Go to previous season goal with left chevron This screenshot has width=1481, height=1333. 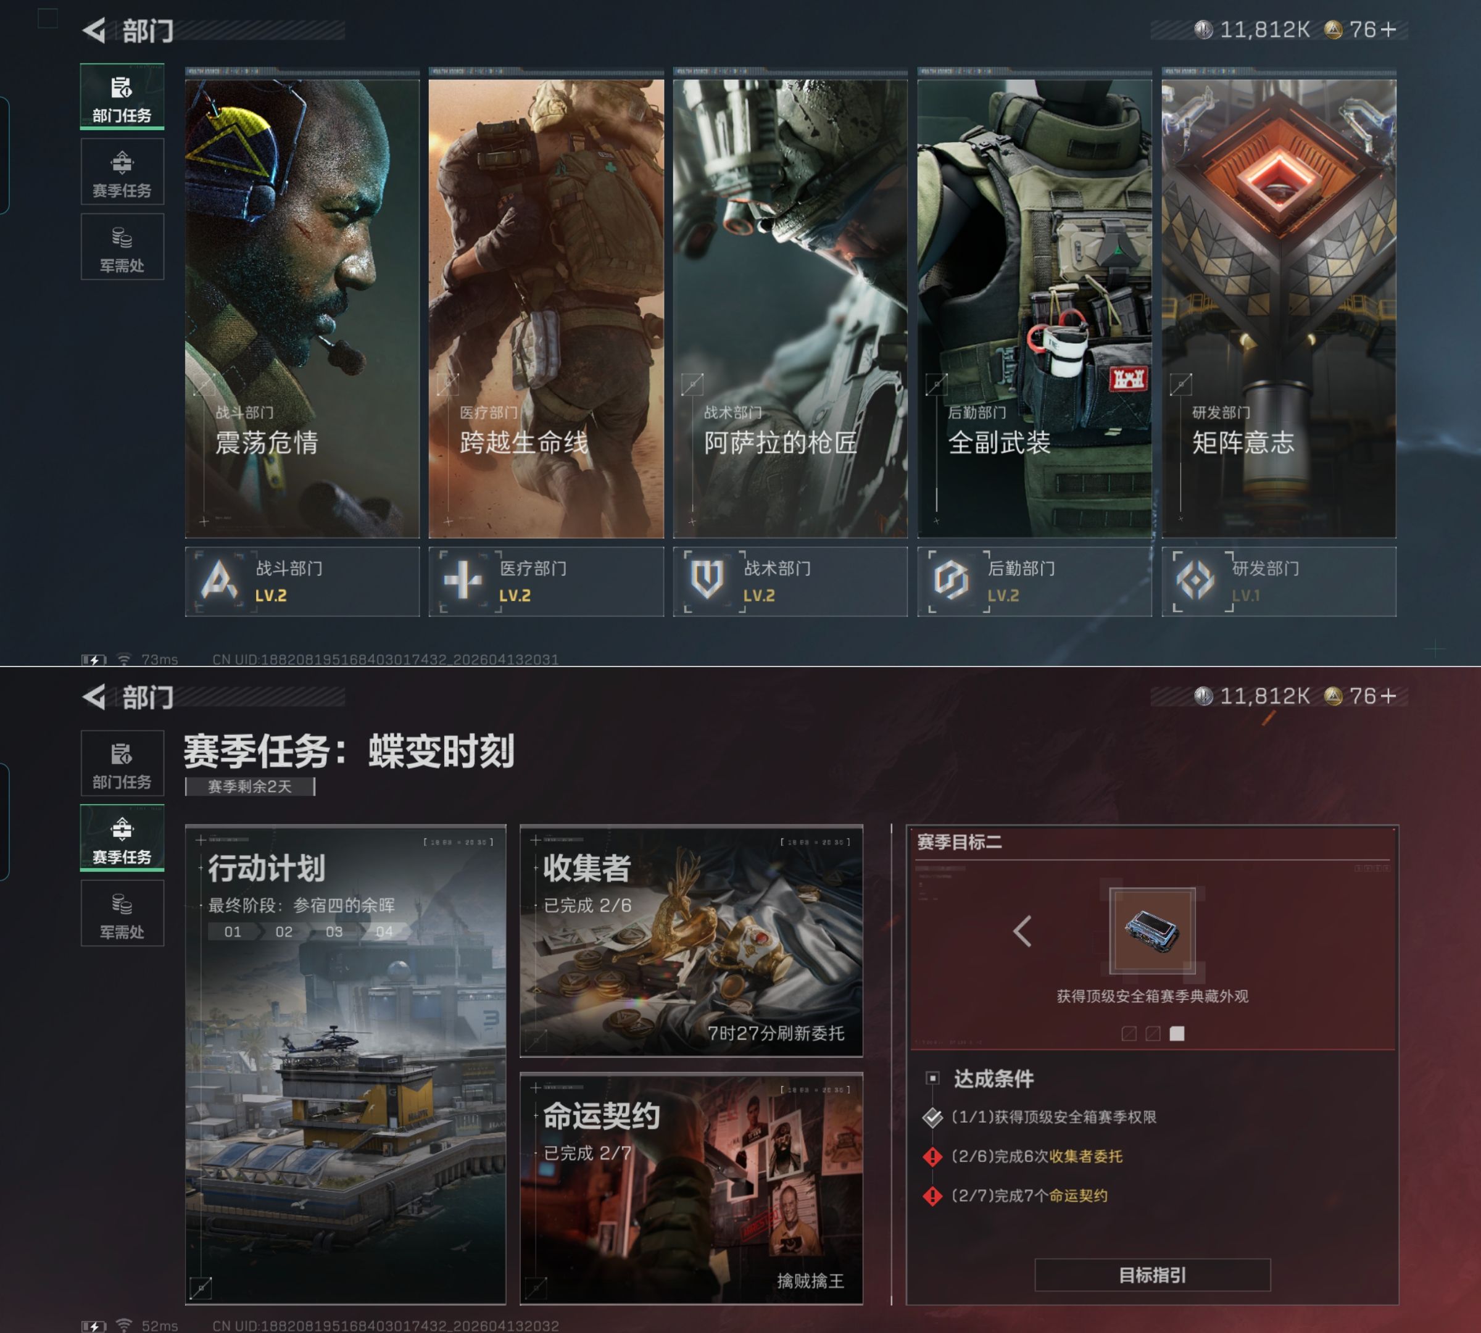pos(1023,932)
